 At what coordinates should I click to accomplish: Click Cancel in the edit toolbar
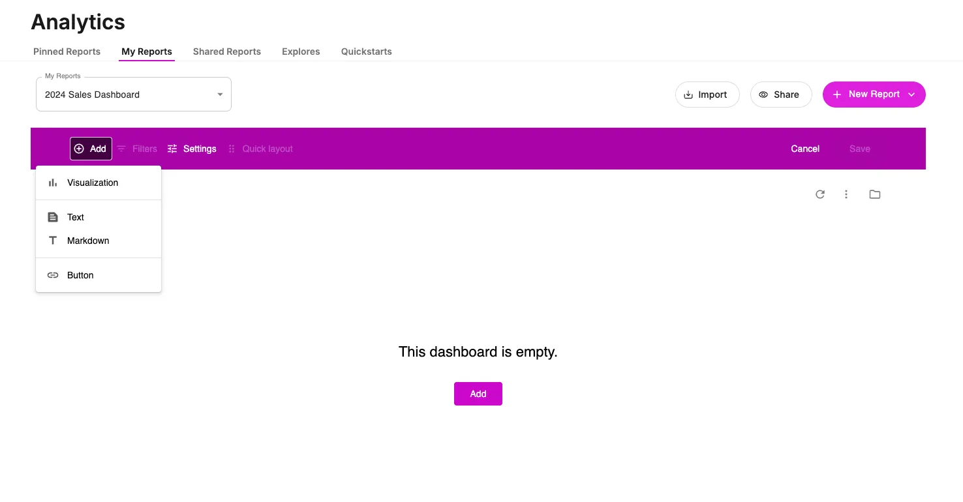(805, 149)
